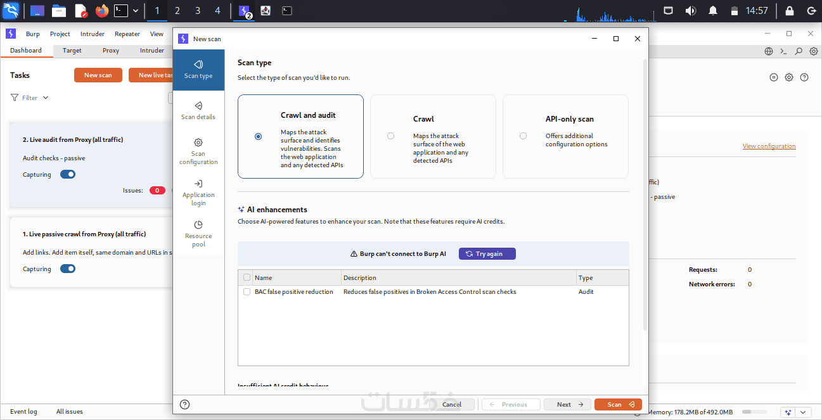822x420 pixels.
Task: Open the Repeater menu
Action: pyautogui.click(x=127, y=34)
